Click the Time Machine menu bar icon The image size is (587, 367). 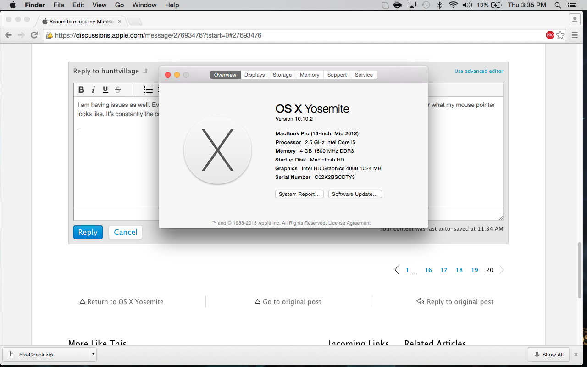coord(426,5)
